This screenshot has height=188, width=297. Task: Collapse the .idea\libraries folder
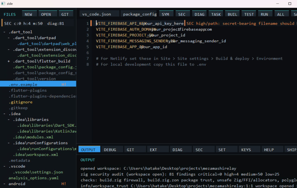coord(9,120)
